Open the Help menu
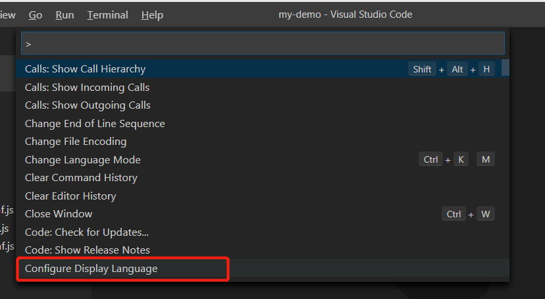545x299 pixels. (x=152, y=14)
